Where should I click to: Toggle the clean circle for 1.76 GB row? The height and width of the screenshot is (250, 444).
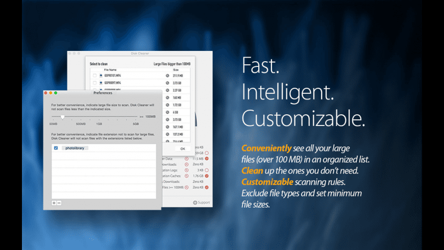click(207, 176)
